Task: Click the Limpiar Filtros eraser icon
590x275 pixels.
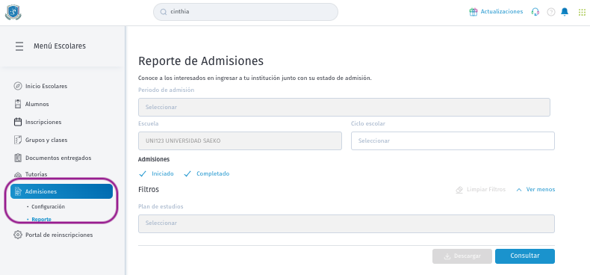Action: 459,190
